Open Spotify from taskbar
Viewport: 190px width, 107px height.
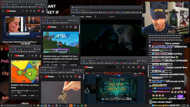tap(82, 106)
